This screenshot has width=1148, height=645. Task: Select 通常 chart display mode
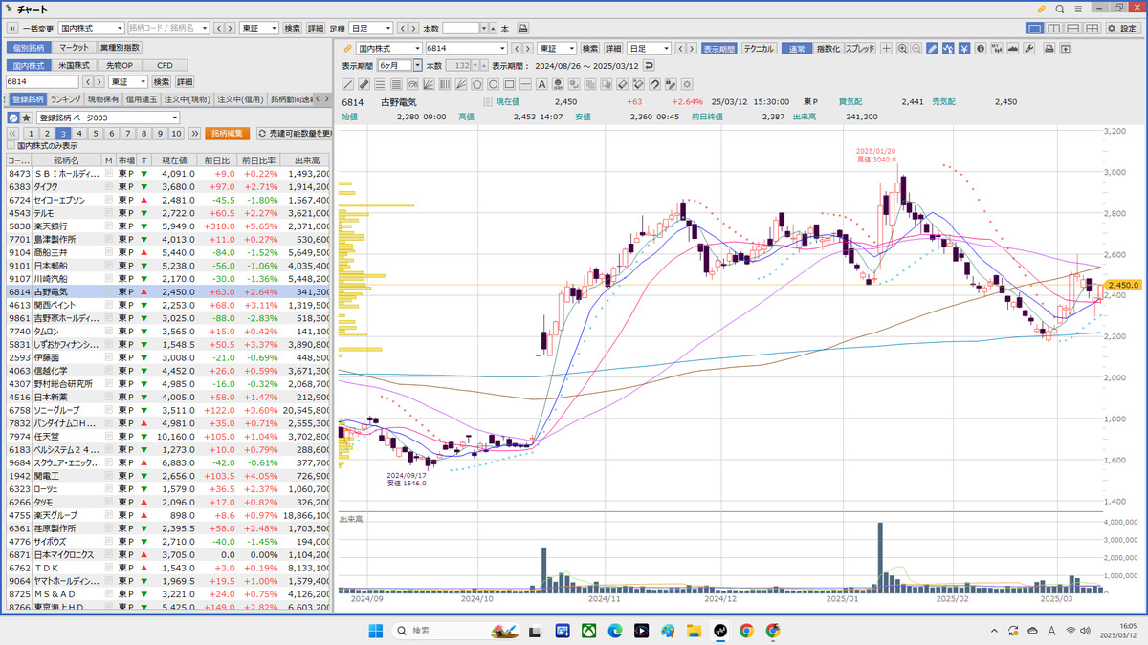pos(797,49)
